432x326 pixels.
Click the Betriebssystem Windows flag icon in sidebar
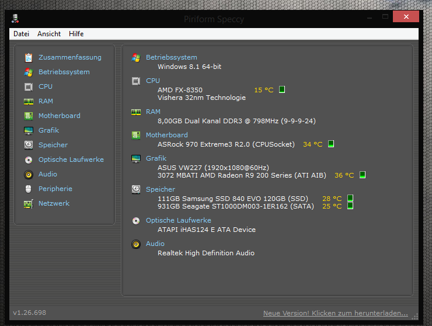click(29, 72)
